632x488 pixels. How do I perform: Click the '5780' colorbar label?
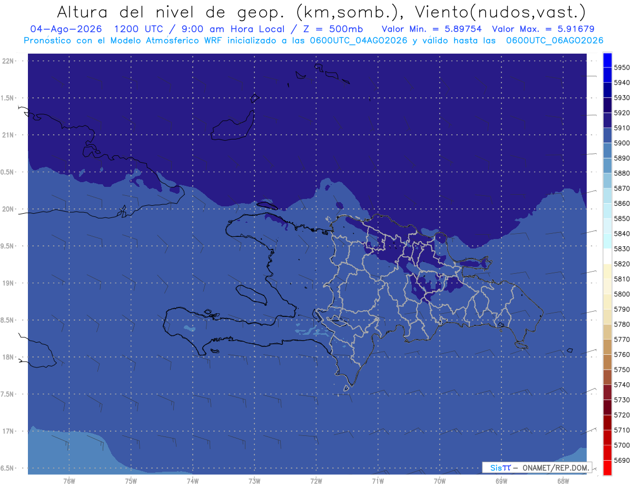click(x=621, y=324)
